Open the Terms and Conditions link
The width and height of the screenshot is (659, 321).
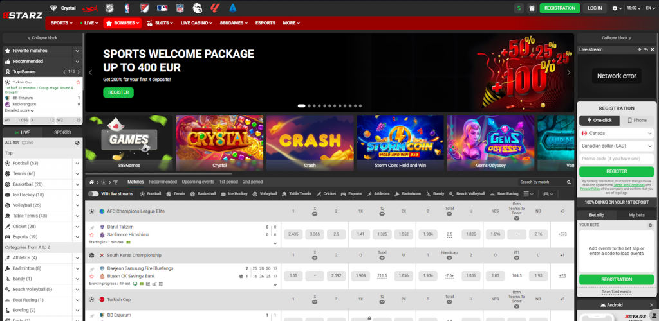(629, 185)
